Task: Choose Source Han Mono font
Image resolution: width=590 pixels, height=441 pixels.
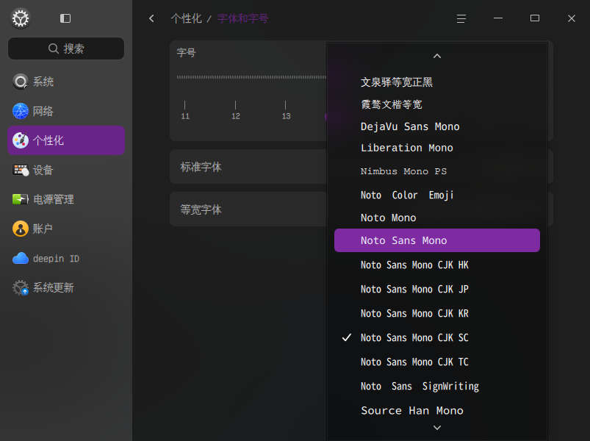Action: point(437,411)
